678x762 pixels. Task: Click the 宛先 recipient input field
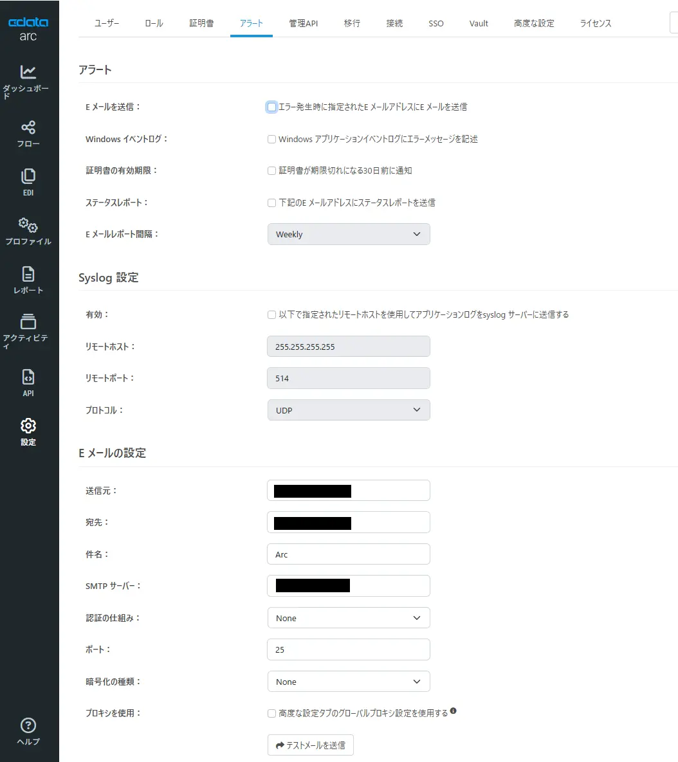click(x=349, y=522)
